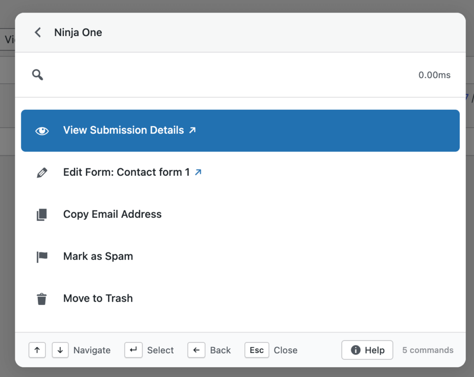The height and width of the screenshot is (377, 474).
Task: Select the Mark as Spam command
Action: pyautogui.click(x=98, y=256)
